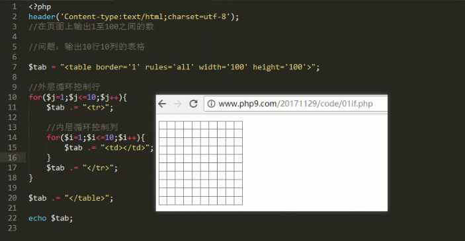
Task: Reload the page with refresh icon
Action: tap(193, 104)
